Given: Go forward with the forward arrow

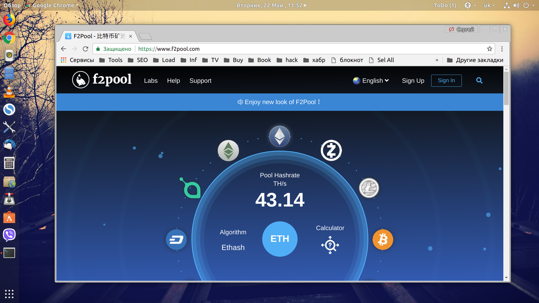Looking at the screenshot, I should coord(74,49).
